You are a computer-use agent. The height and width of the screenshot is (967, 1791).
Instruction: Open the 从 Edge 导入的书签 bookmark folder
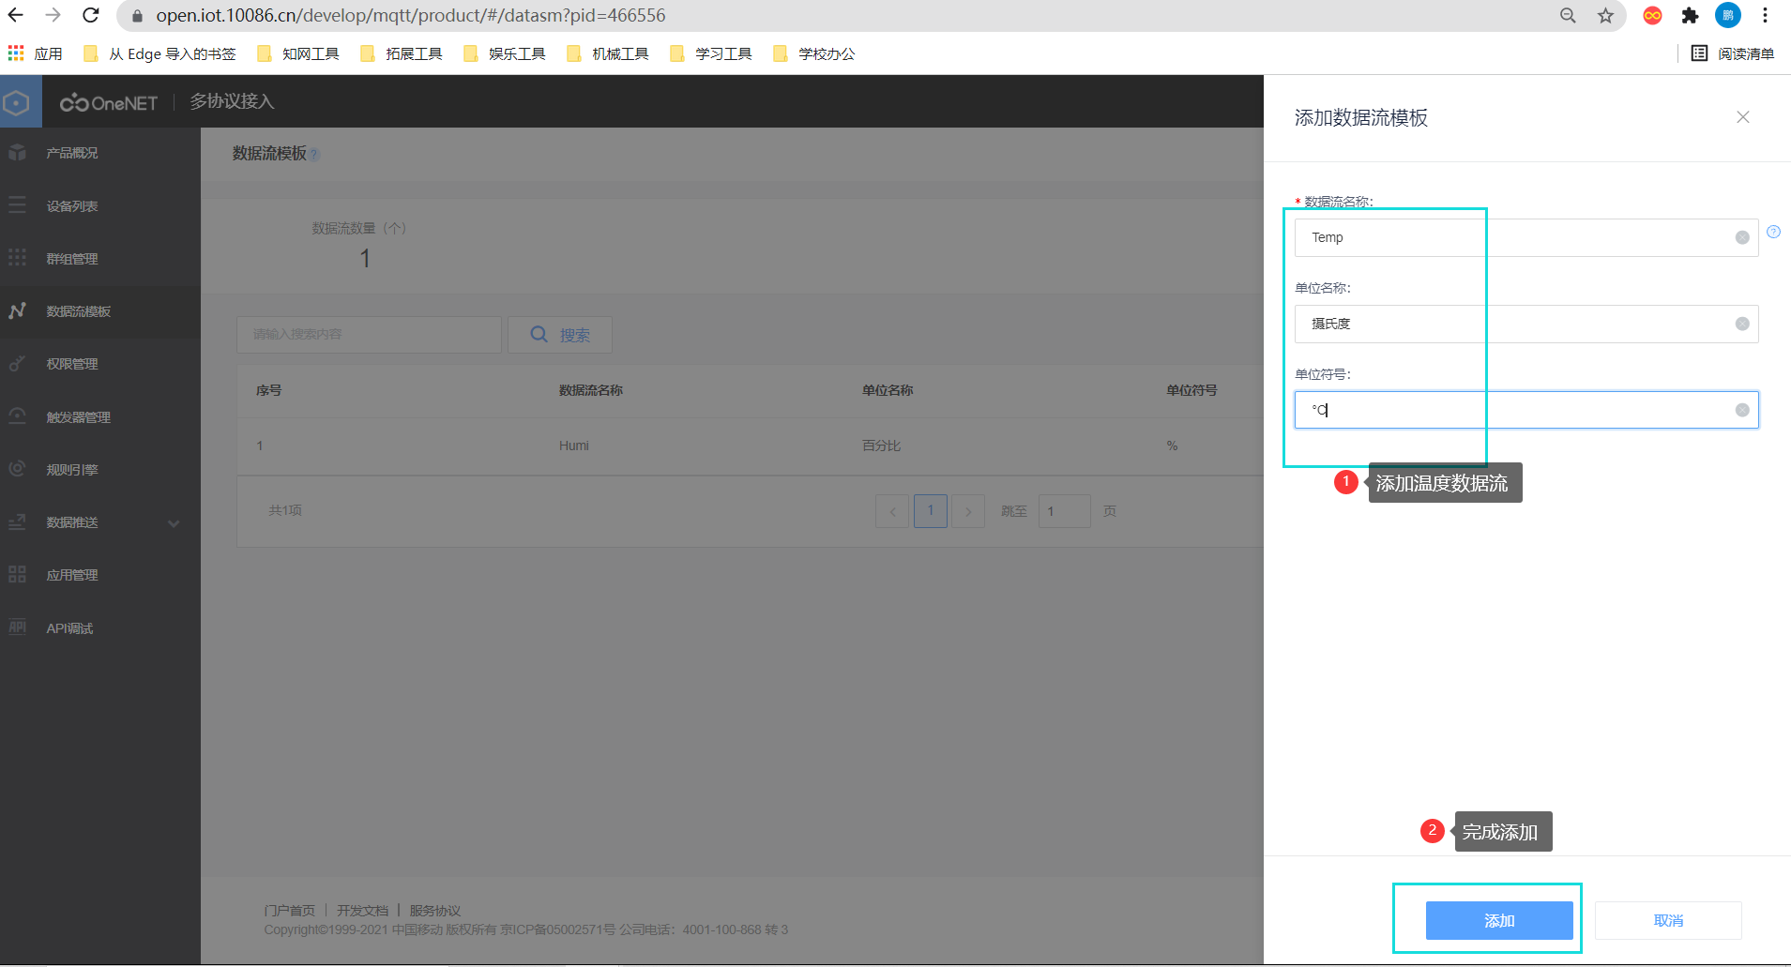159,53
